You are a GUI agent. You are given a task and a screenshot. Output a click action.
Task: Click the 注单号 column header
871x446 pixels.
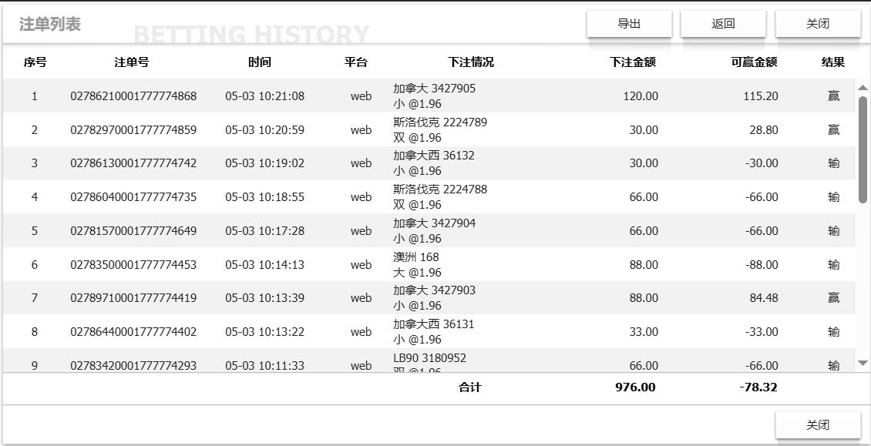pos(132,62)
